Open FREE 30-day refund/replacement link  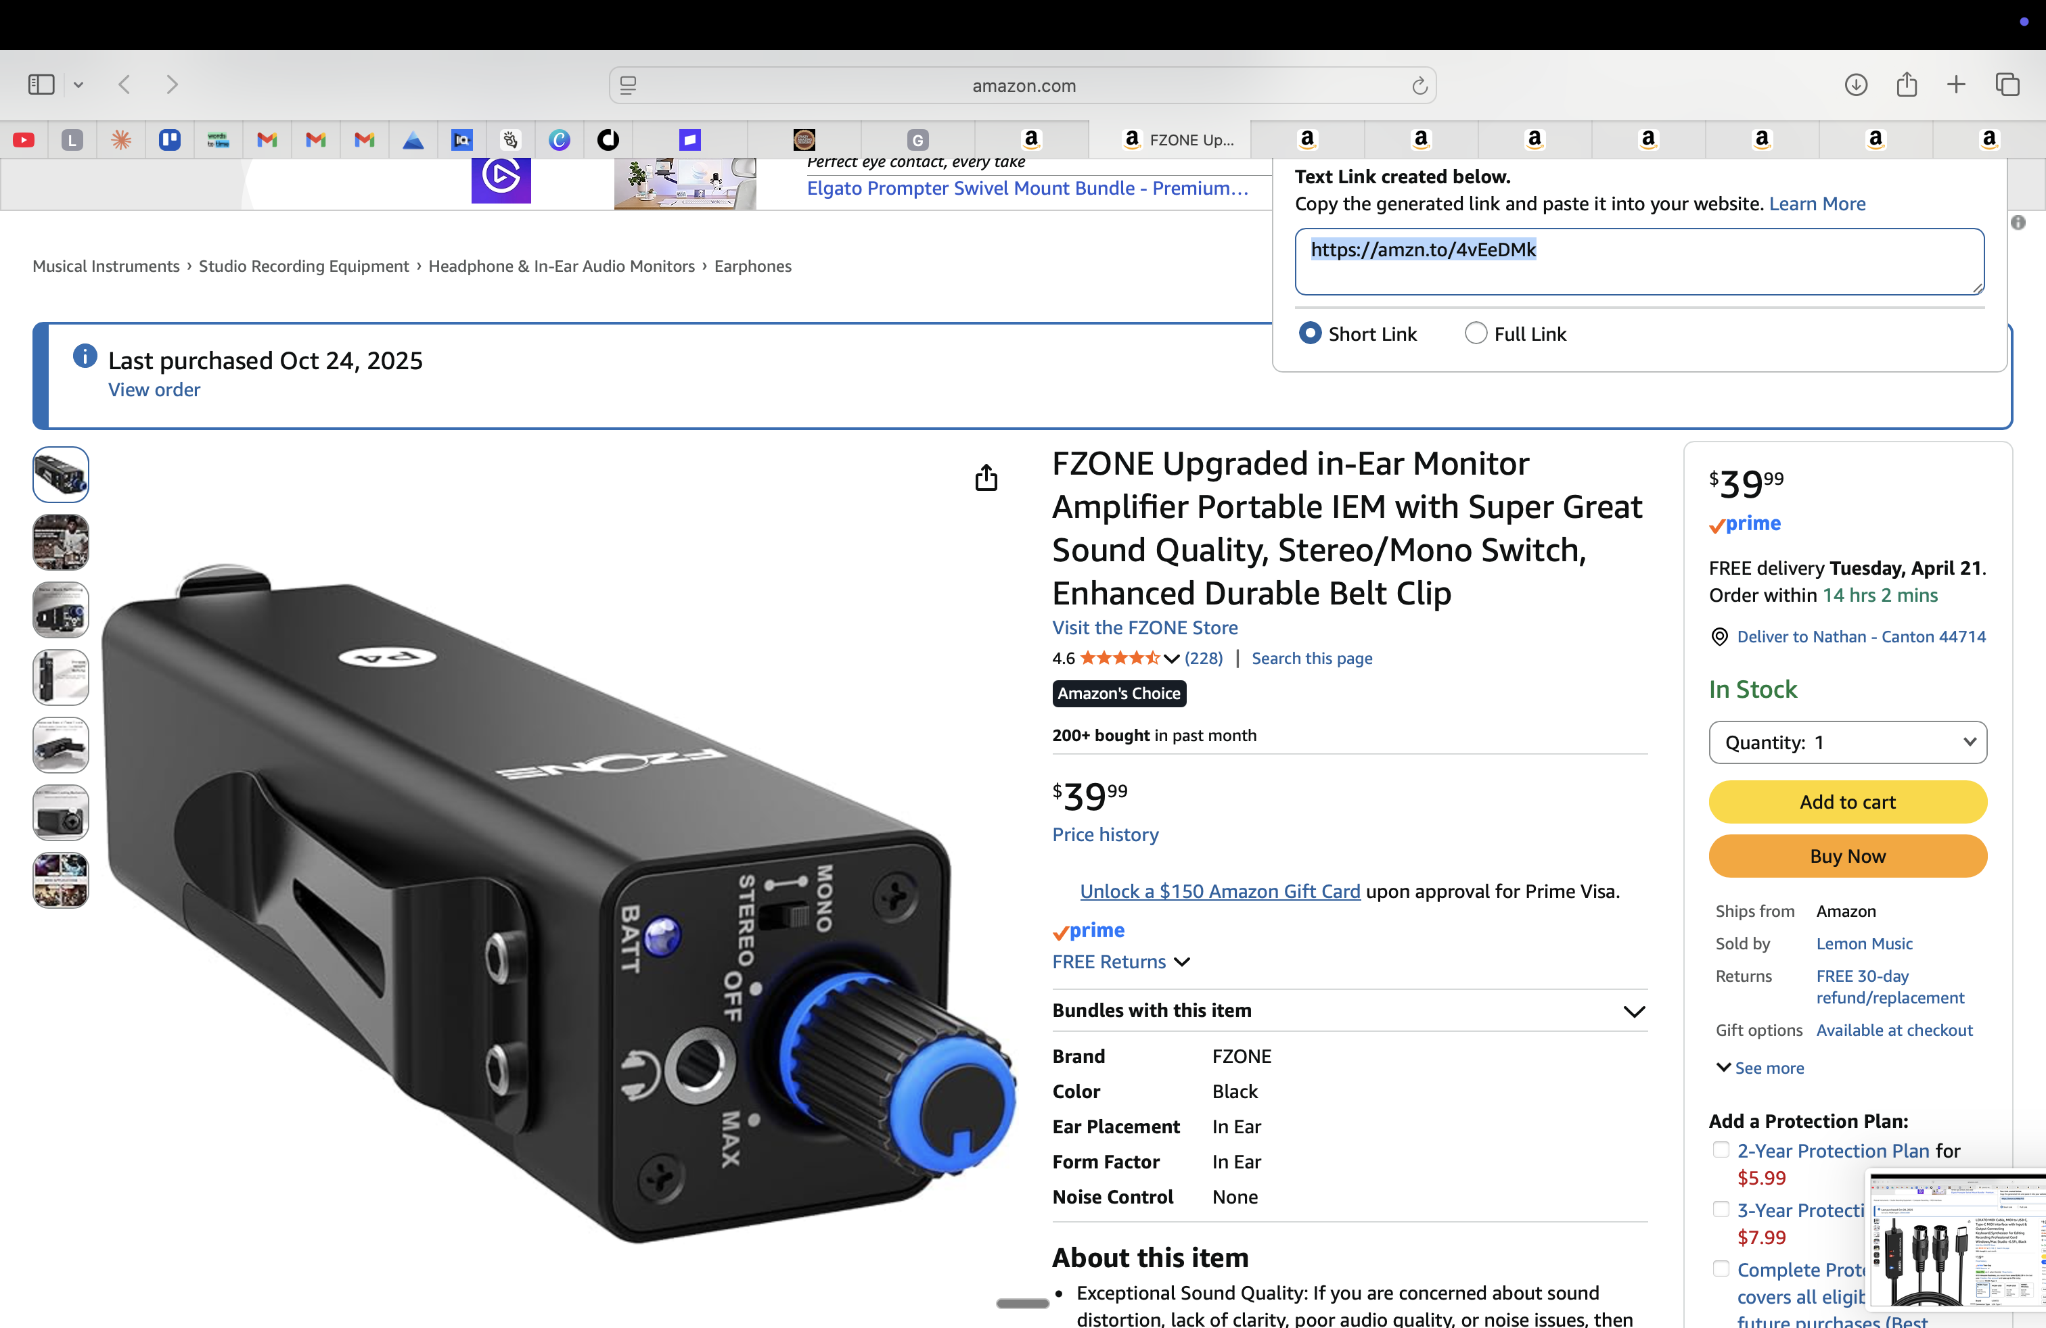tap(1890, 986)
